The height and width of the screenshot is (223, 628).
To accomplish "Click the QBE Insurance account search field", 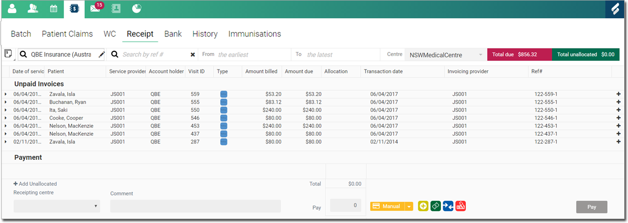I will [x=62, y=55].
